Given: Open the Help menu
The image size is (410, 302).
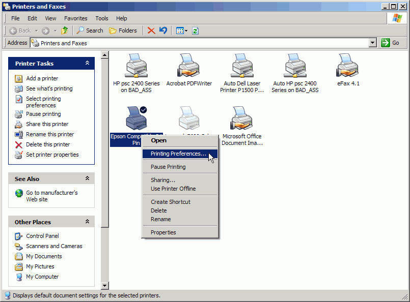Looking at the screenshot, I should [x=122, y=18].
